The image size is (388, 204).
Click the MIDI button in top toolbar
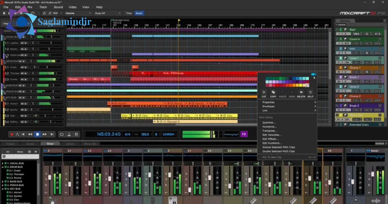pos(56,13)
